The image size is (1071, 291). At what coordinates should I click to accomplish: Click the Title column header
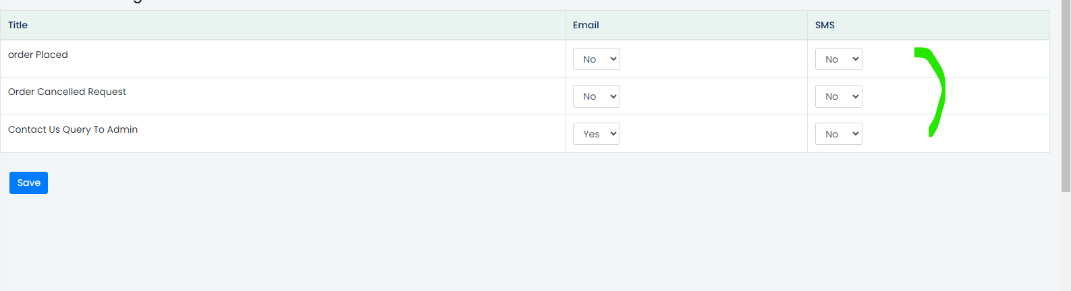tap(18, 25)
